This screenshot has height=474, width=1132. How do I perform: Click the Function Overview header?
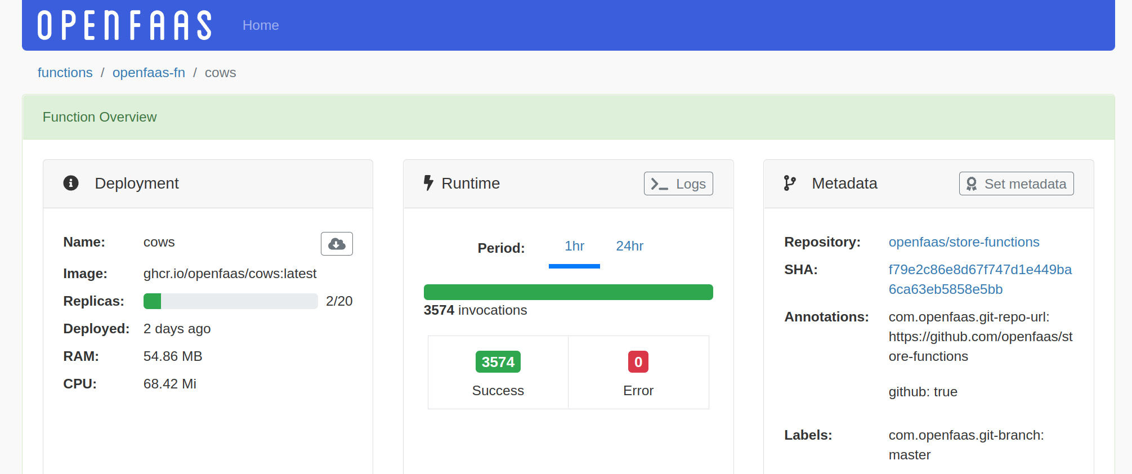(x=100, y=117)
